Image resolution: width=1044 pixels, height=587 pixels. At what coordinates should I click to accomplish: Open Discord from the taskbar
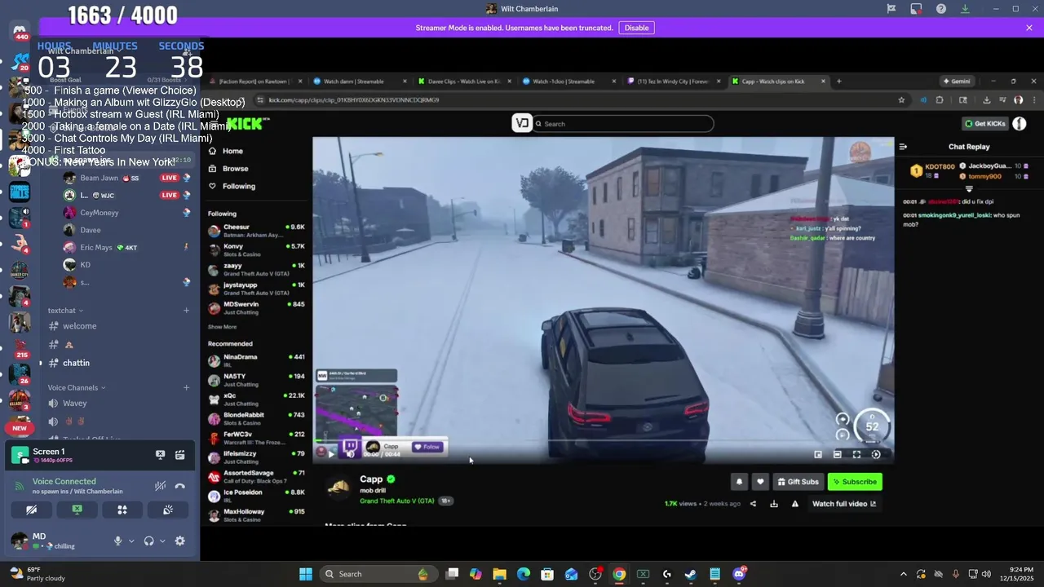pyautogui.click(x=739, y=574)
